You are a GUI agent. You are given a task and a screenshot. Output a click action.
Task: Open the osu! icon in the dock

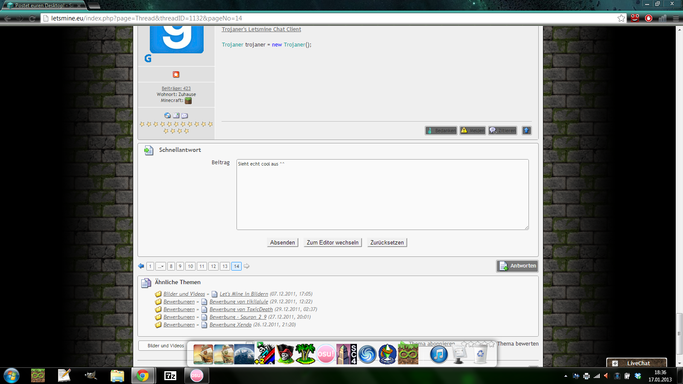326,354
